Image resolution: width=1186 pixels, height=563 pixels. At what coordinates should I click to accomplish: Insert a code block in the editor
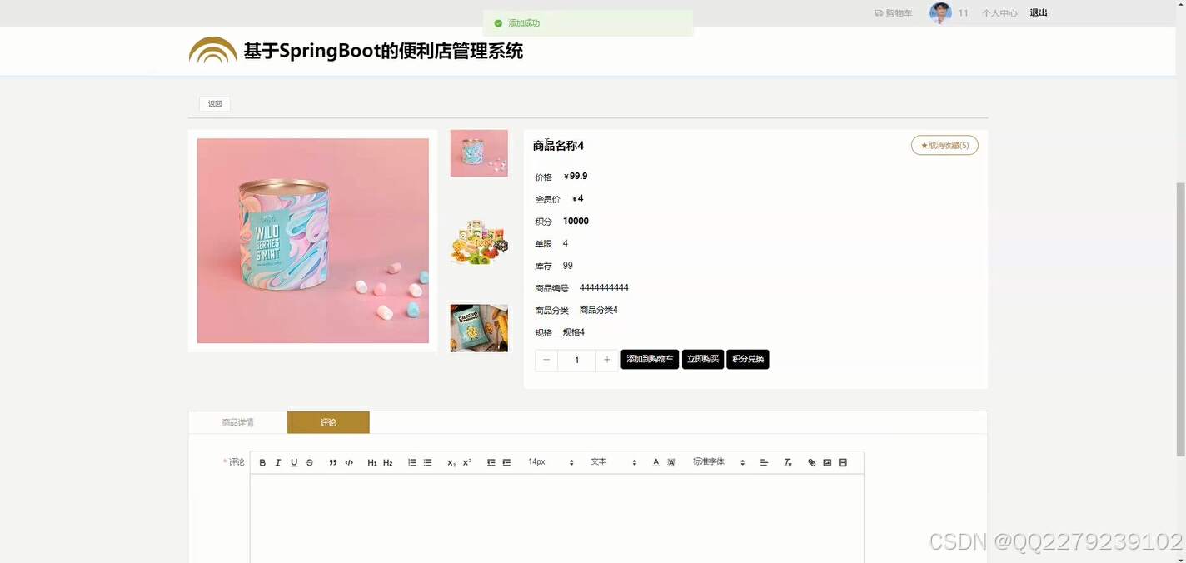coord(349,461)
